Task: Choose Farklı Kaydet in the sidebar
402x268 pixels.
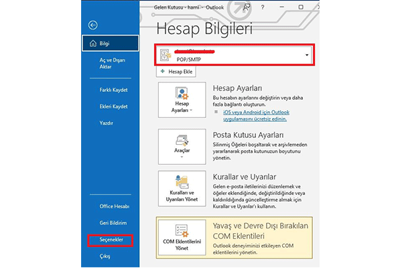Action: click(x=113, y=90)
